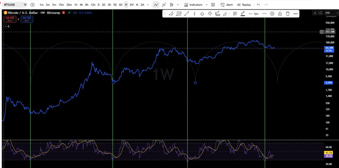Screen dimensions: 339x168
Task: Redo the chart action
Action: pyautogui.click(x=266, y=5)
